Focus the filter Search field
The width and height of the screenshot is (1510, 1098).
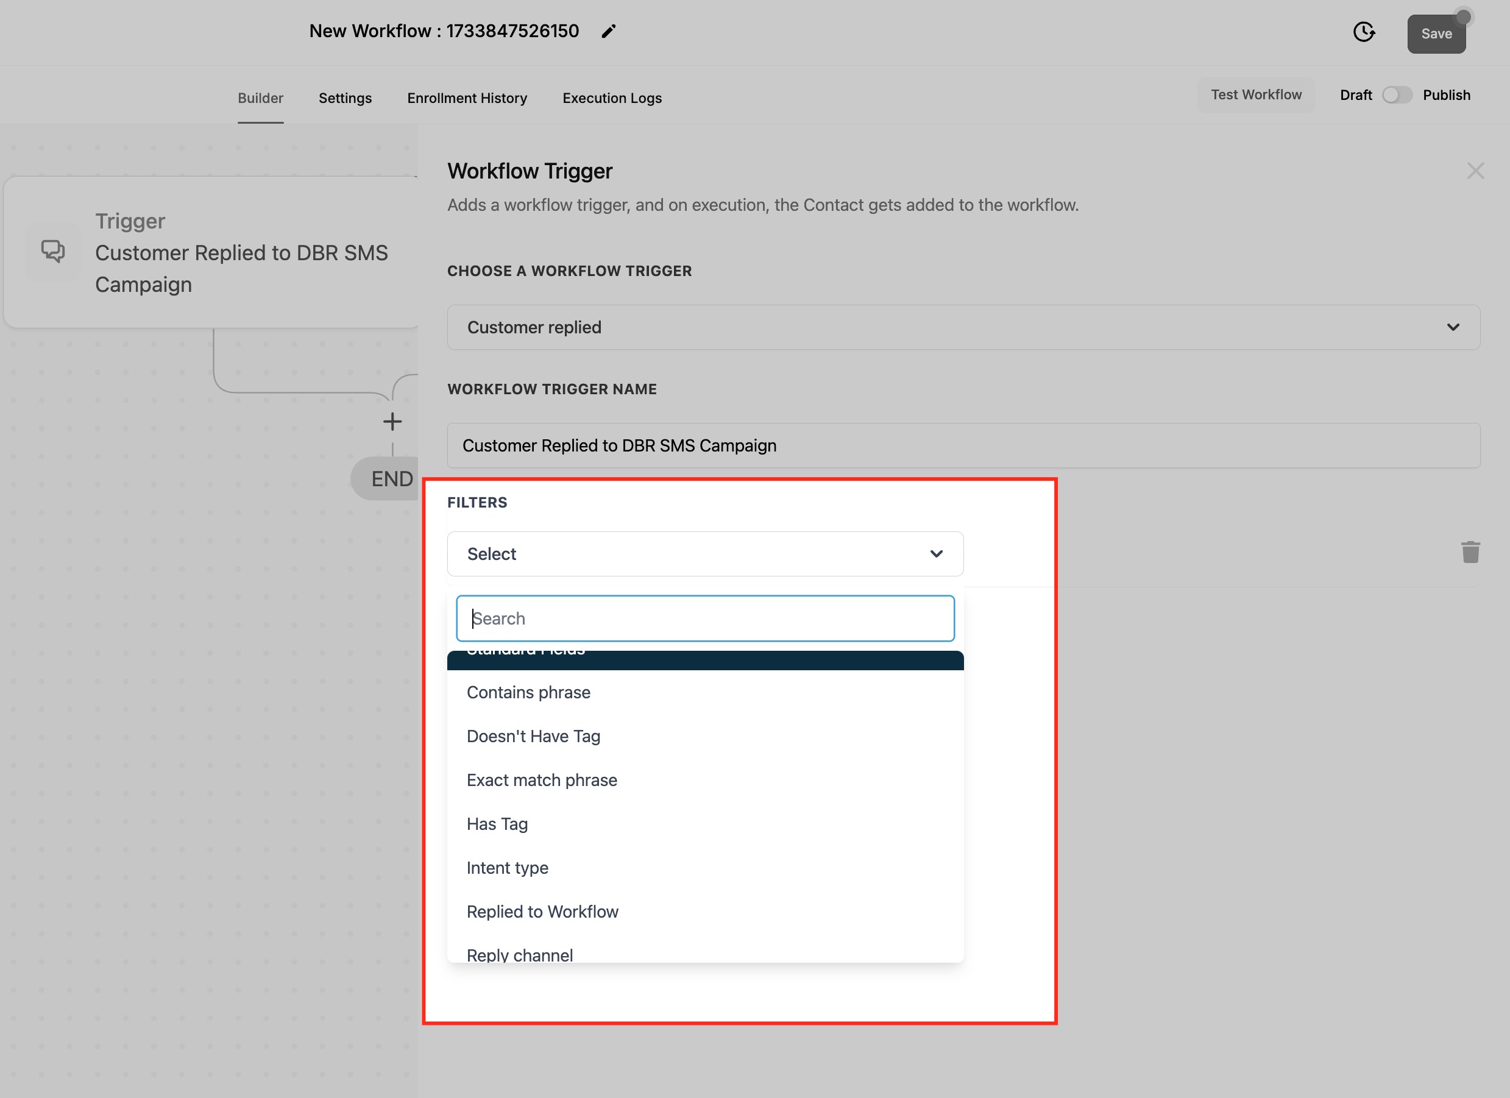[x=704, y=618]
